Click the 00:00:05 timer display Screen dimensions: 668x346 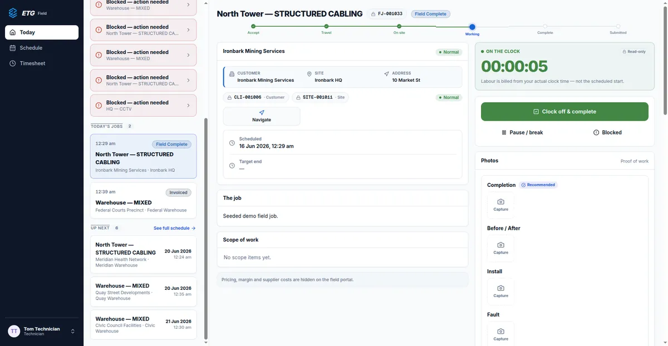(514, 66)
